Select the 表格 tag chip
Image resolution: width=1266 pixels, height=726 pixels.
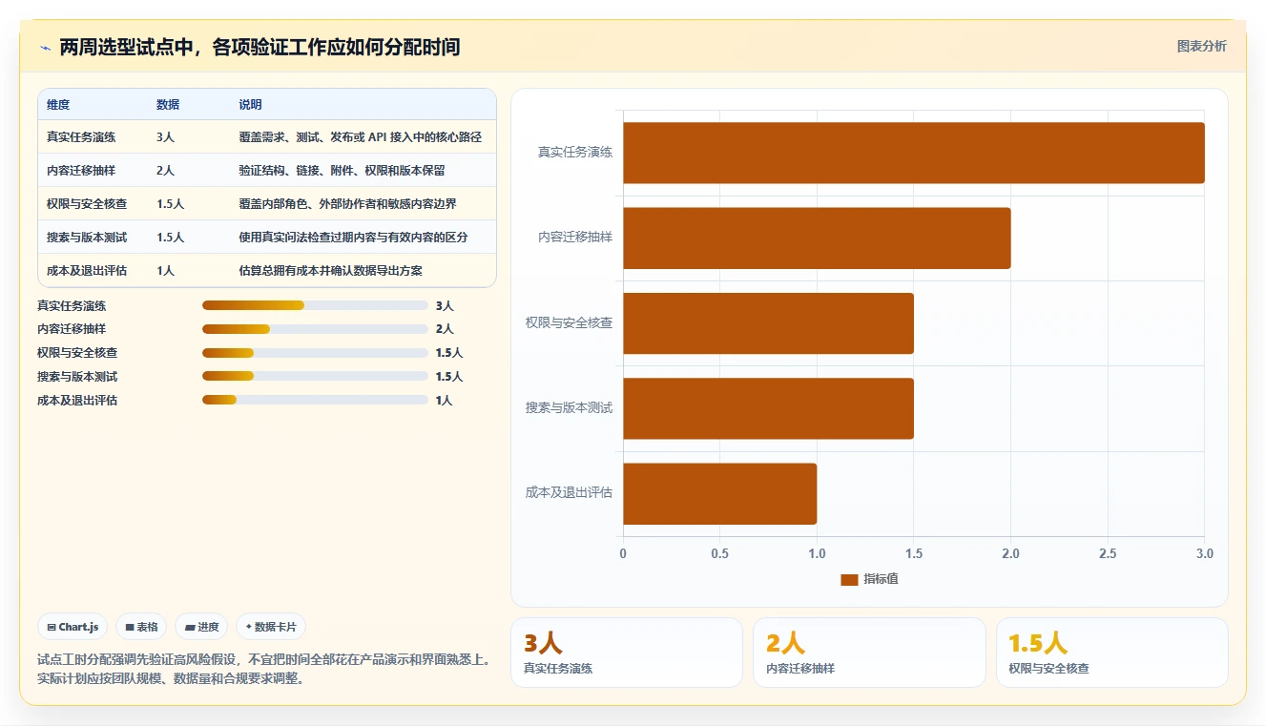[x=141, y=627]
